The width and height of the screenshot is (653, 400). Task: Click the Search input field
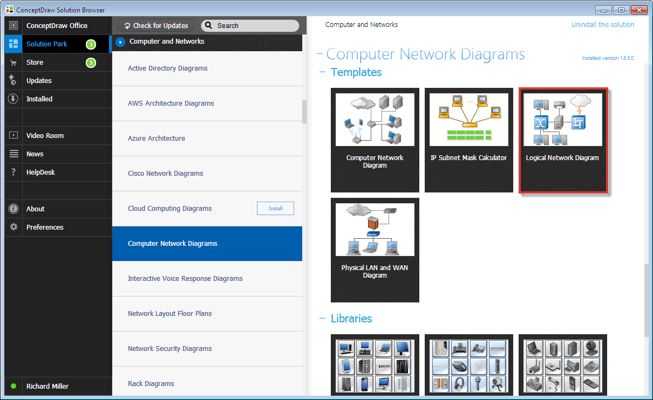[250, 25]
